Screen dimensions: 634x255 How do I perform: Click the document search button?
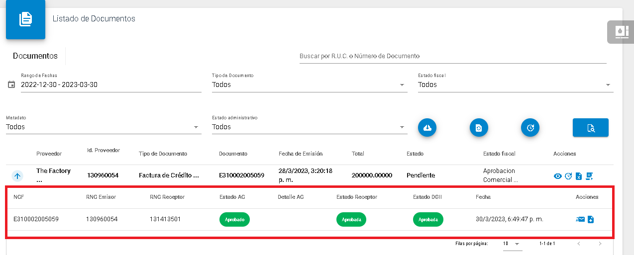(590, 128)
